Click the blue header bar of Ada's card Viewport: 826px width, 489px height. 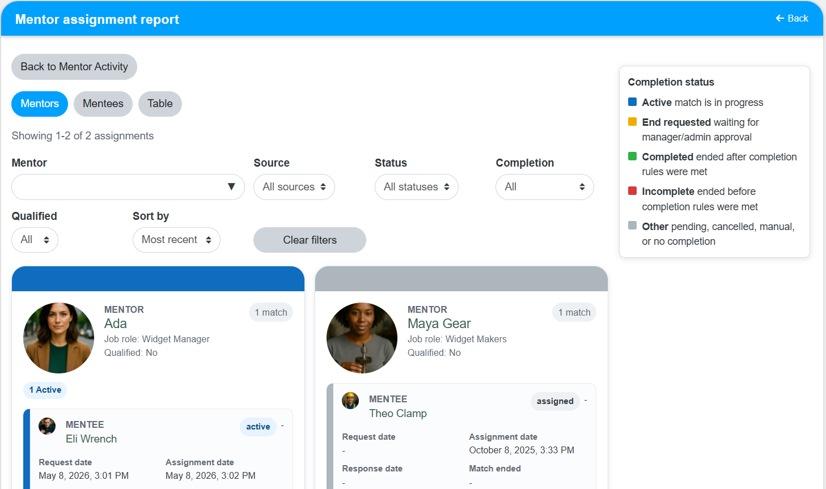tap(158, 279)
